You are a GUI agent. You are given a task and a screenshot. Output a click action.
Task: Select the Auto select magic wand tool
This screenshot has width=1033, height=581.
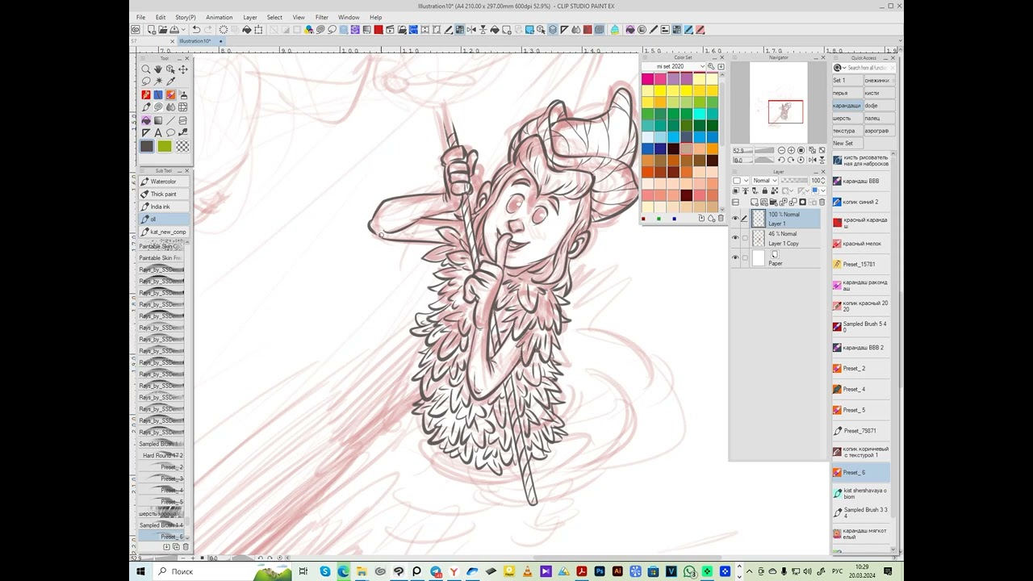(x=158, y=82)
